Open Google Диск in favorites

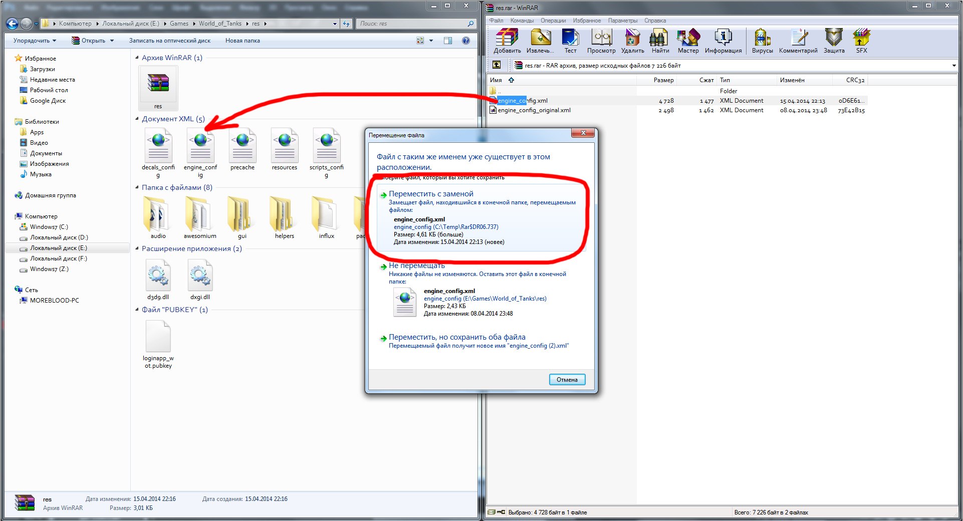(48, 101)
